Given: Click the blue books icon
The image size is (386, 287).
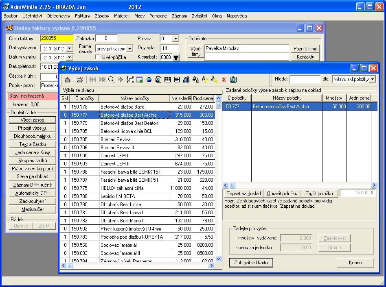Looking at the screenshot, I should tap(186, 80).
